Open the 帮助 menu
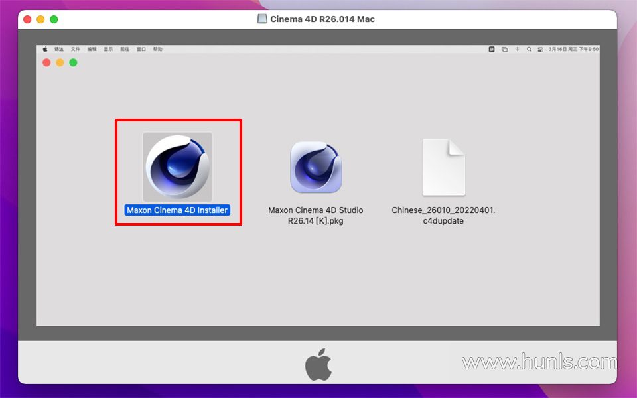Viewport: 637px width, 398px height. tap(158, 49)
